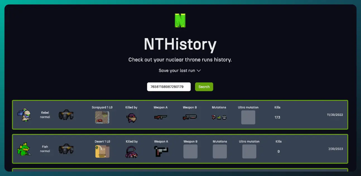Image resolution: width=361 pixels, height=176 pixels.
Task: Click the Killed by enemy icon in Rebel row
Action: tap(131, 118)
